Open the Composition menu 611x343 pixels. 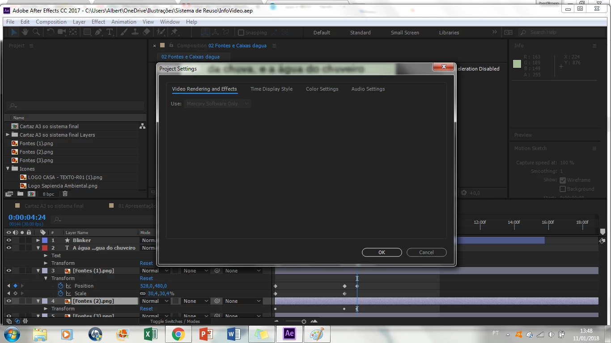click(x=51, y=21)
